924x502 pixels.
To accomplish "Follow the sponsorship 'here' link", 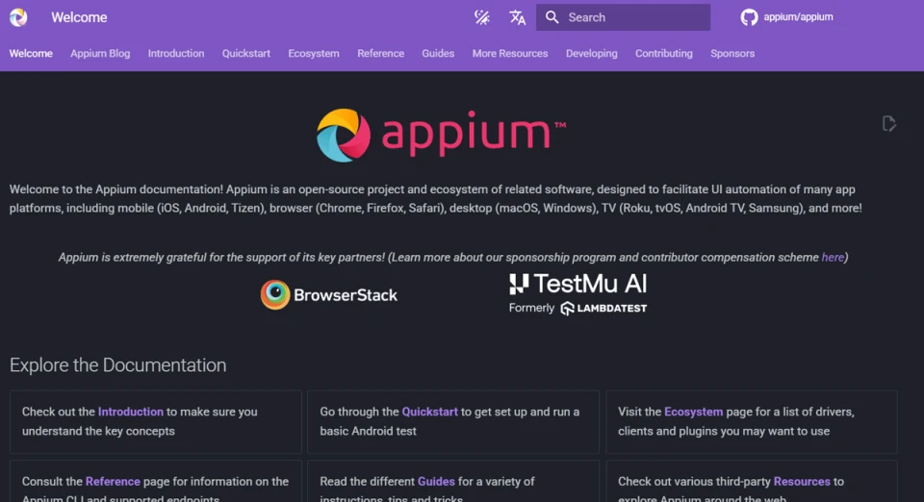I will (x=833, y=257).
